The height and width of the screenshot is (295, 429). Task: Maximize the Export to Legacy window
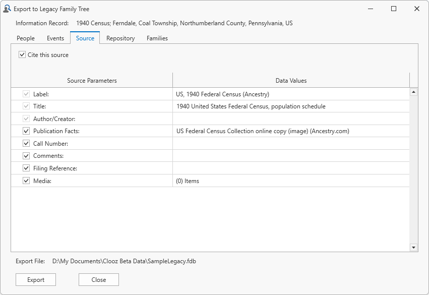pos(394,9)
